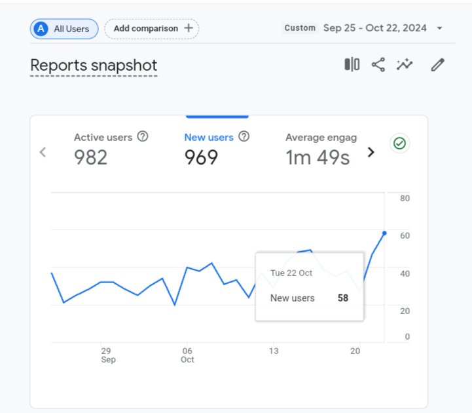Click the 982 active users value
This screenshot has height=413, width=472.
click(90, 158)
